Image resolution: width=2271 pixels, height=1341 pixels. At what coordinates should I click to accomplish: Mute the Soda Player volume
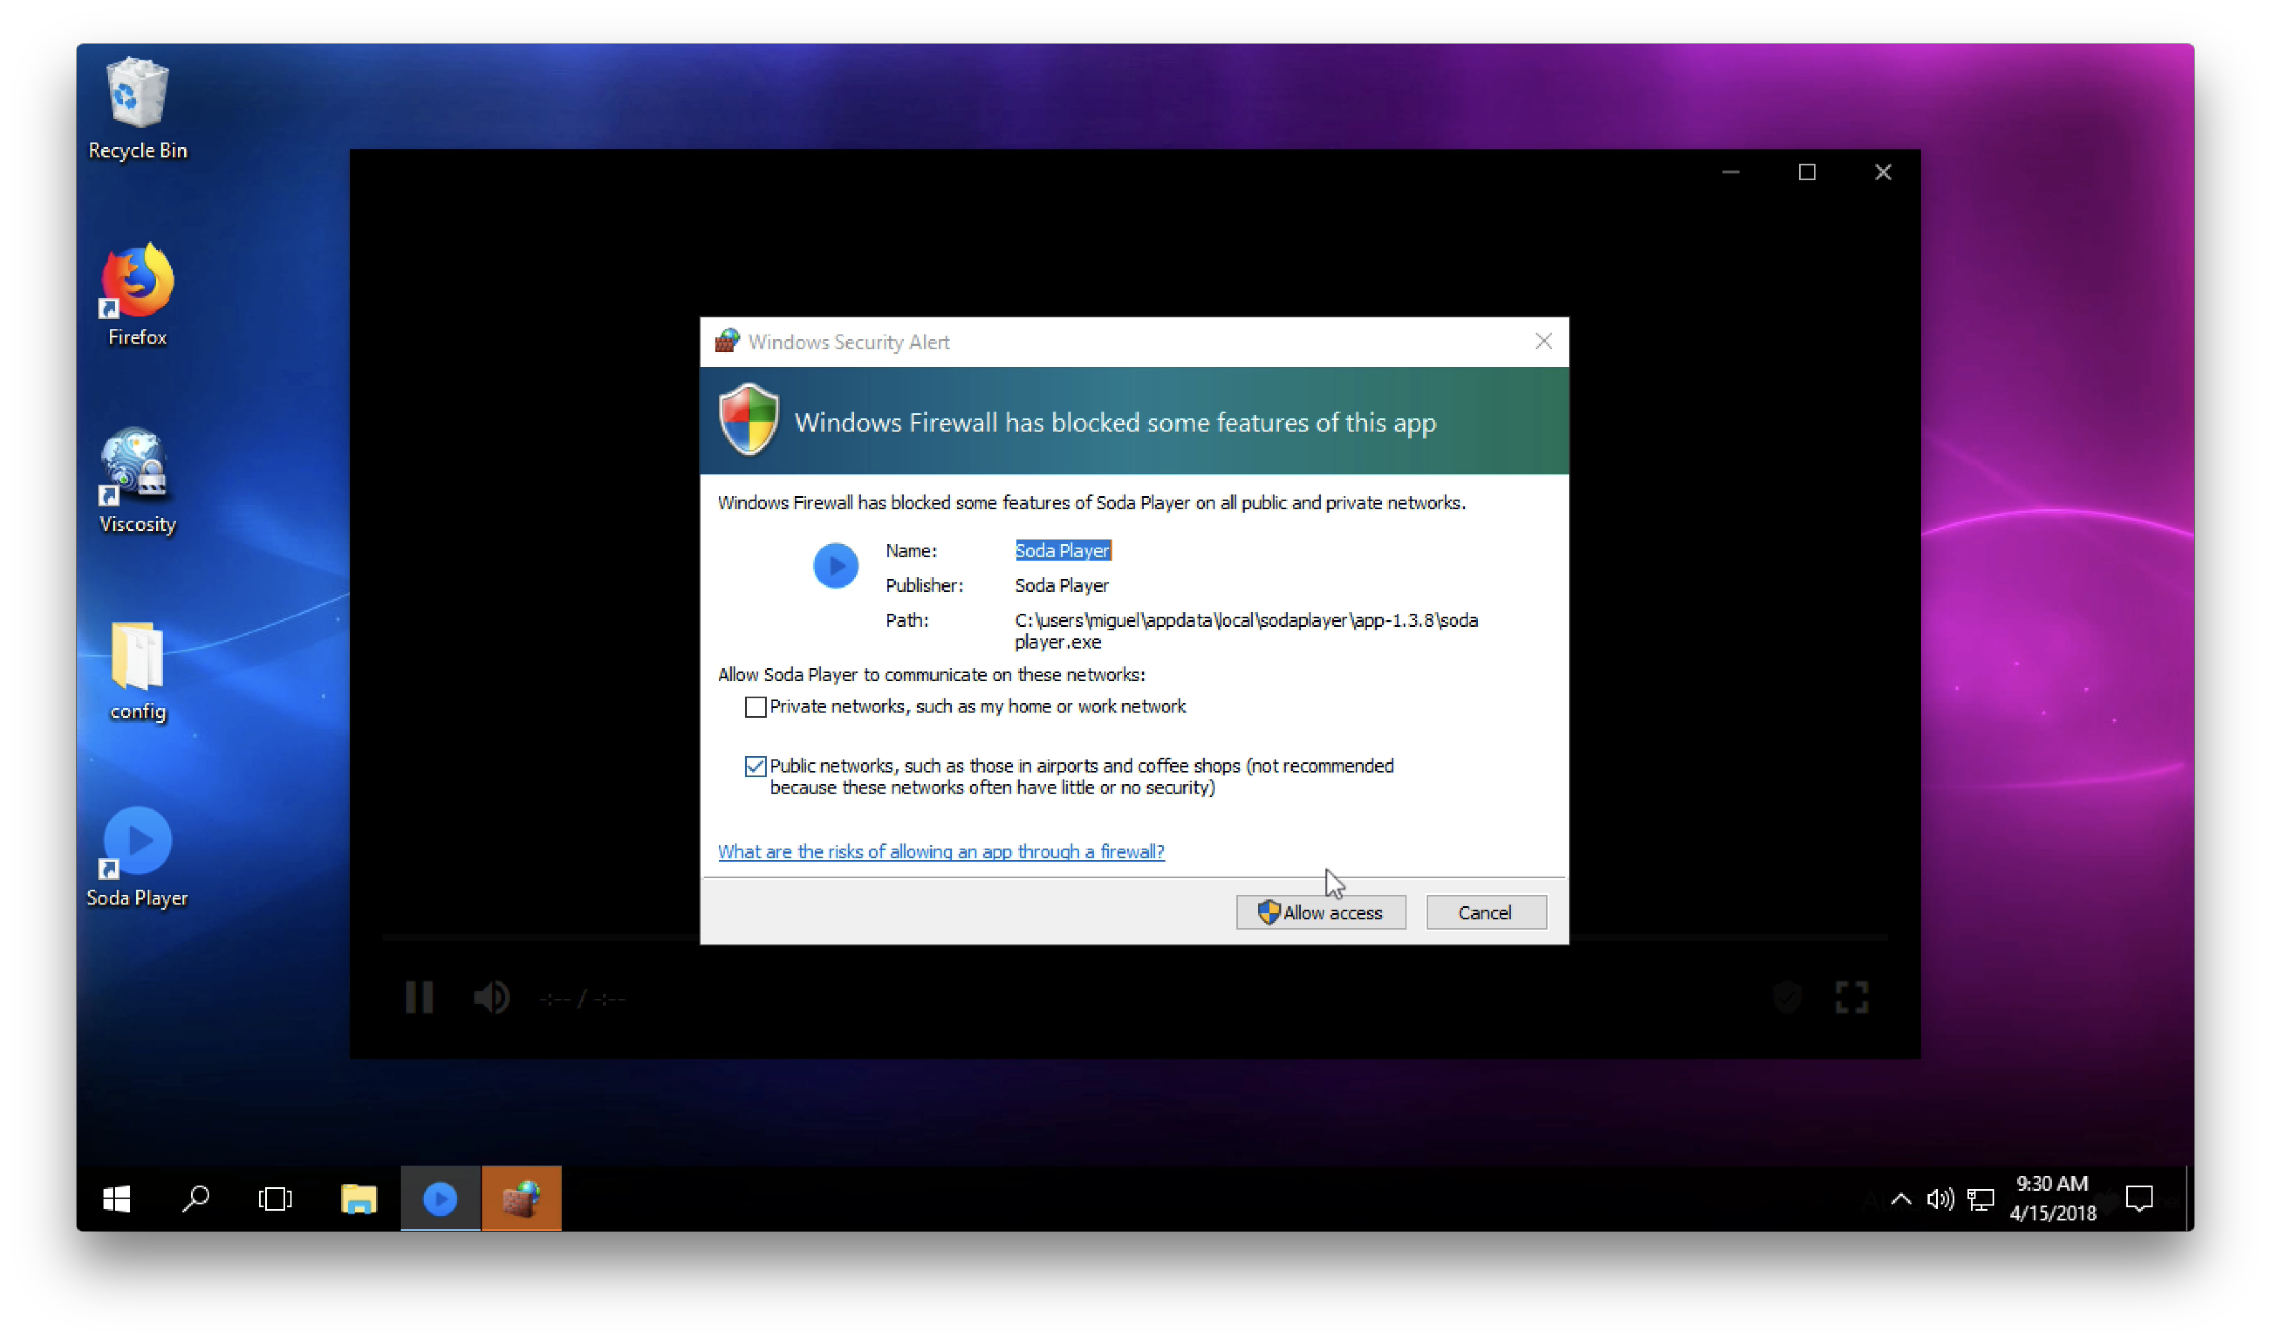point(492,998)
